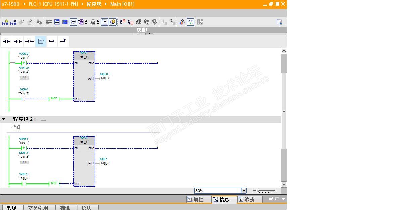Click the "Tag_5" operand text
The width and height of the screenshot is (416, 210).
(24, 157)
